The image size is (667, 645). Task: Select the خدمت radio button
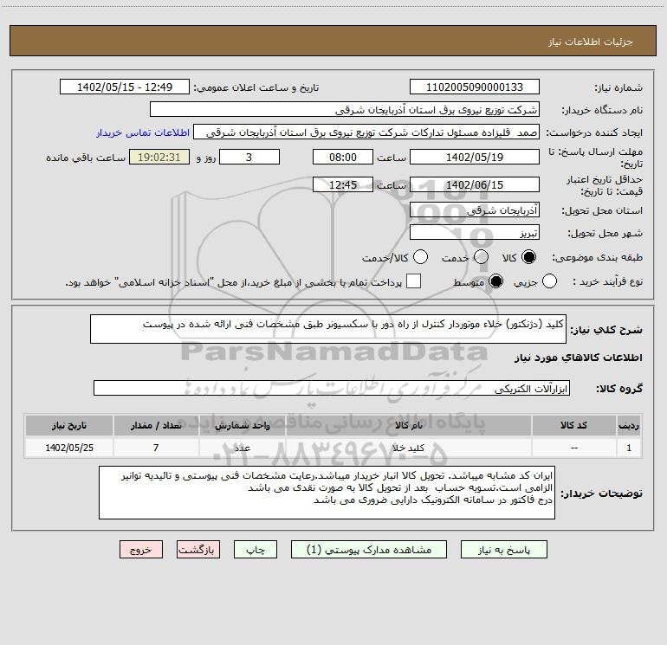(x=481, y=257)
